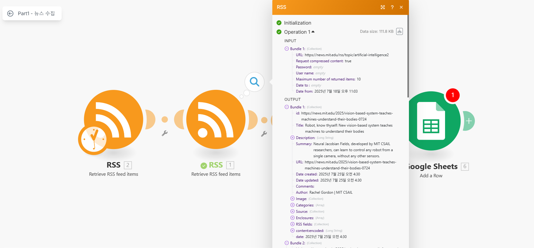Viewport: 534px width, 248px height.
Task: Click the Title value Robot, know thyself
Action: [349, 128]
